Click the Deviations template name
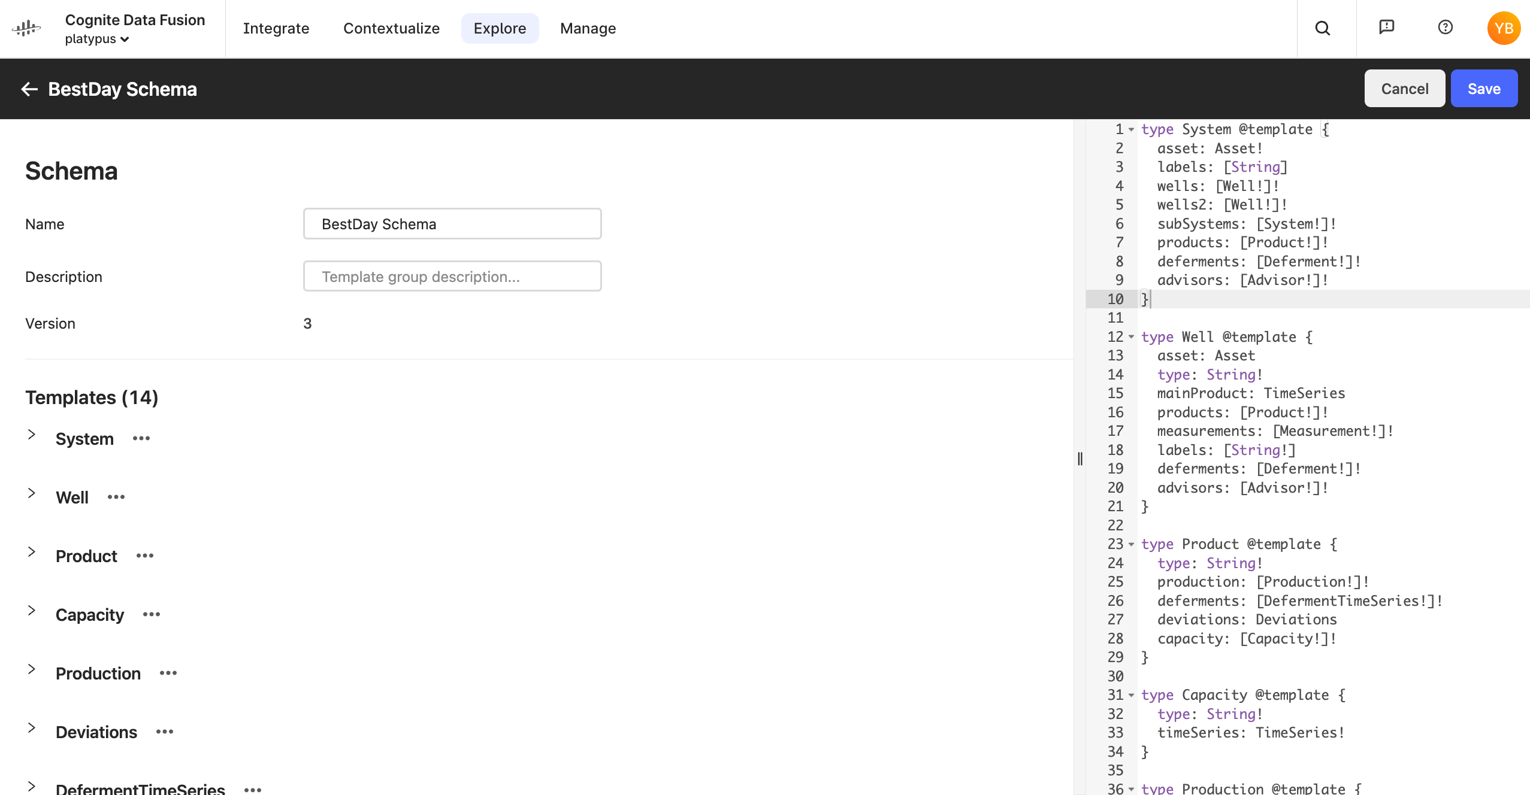This screenshot has width=1530, height=795. point(96,732)
